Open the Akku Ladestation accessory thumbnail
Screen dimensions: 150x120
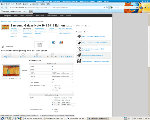point(79,43)
